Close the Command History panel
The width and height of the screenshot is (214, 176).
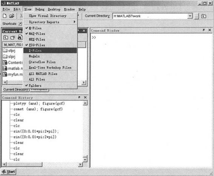pyautogui.click(x=85, y=97)
